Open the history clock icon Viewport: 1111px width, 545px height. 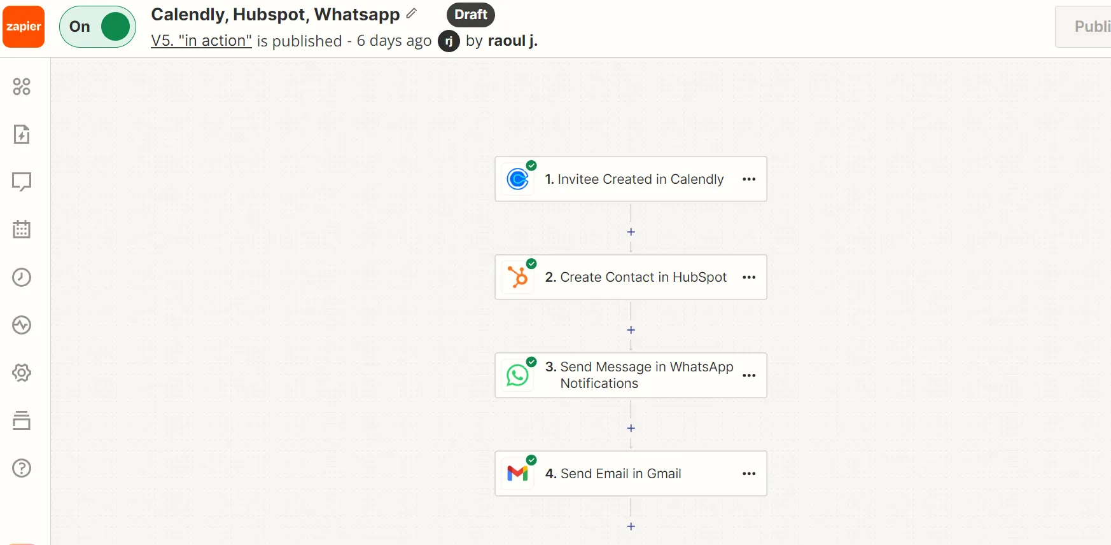[22, 277]
